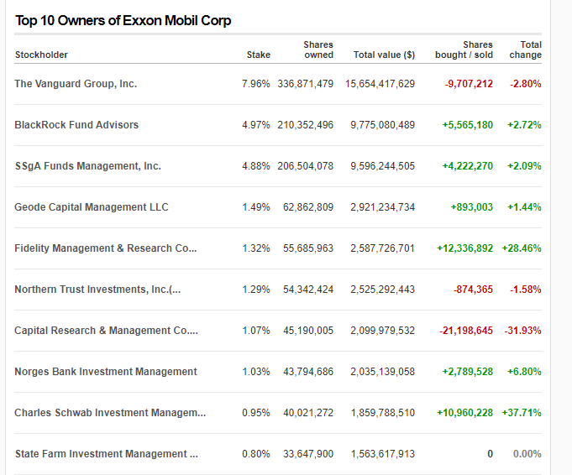Select Charles Schwab's 0.95% stake value
Image resolution: width=572 pixels, height=475 pixels.
[256, 413]
